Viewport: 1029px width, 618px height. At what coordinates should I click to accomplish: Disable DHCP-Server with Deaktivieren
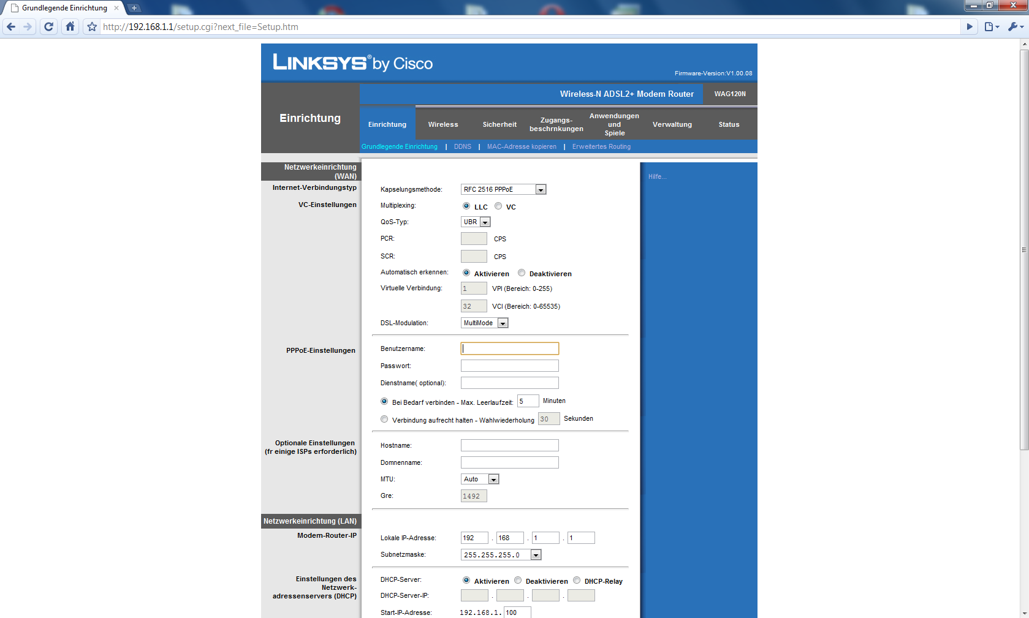pyautogui.click(x=518, y=581)
